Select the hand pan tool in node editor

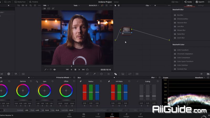[119, 6]
